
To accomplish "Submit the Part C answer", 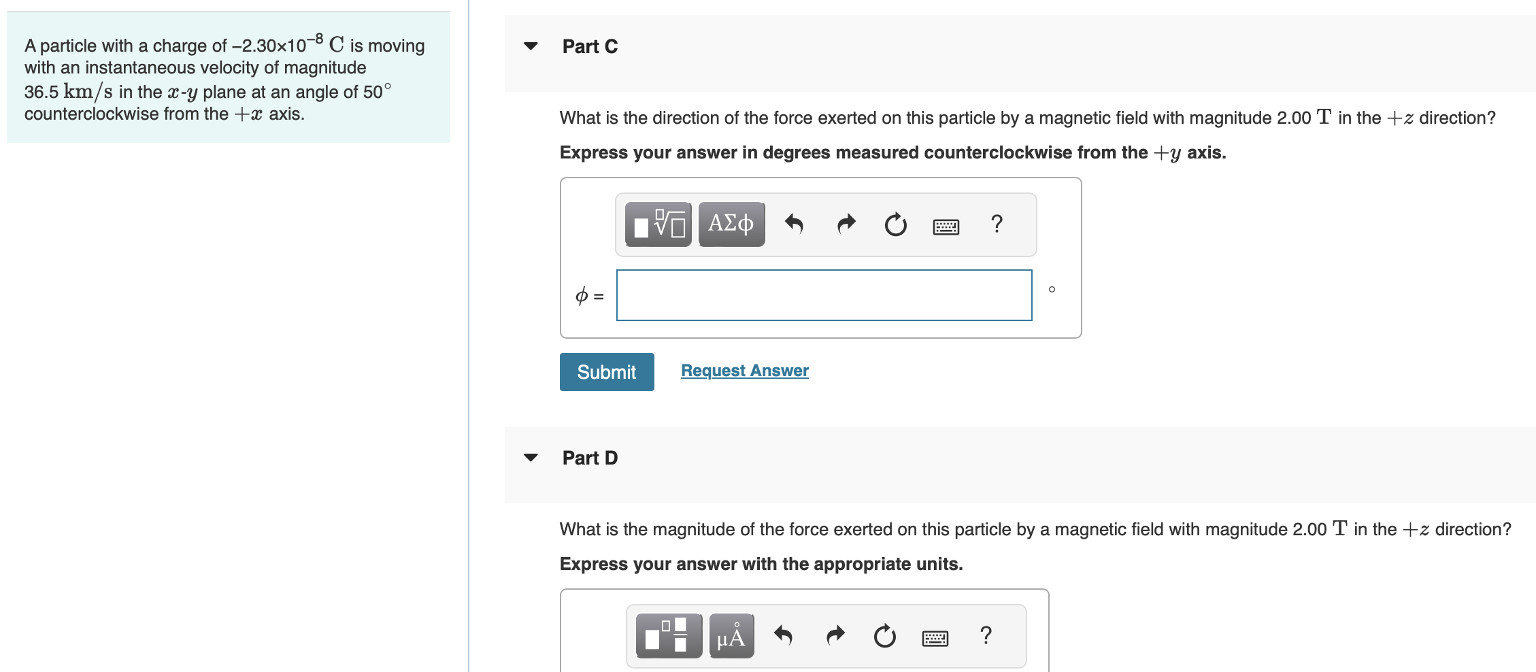I will point(606,371).
